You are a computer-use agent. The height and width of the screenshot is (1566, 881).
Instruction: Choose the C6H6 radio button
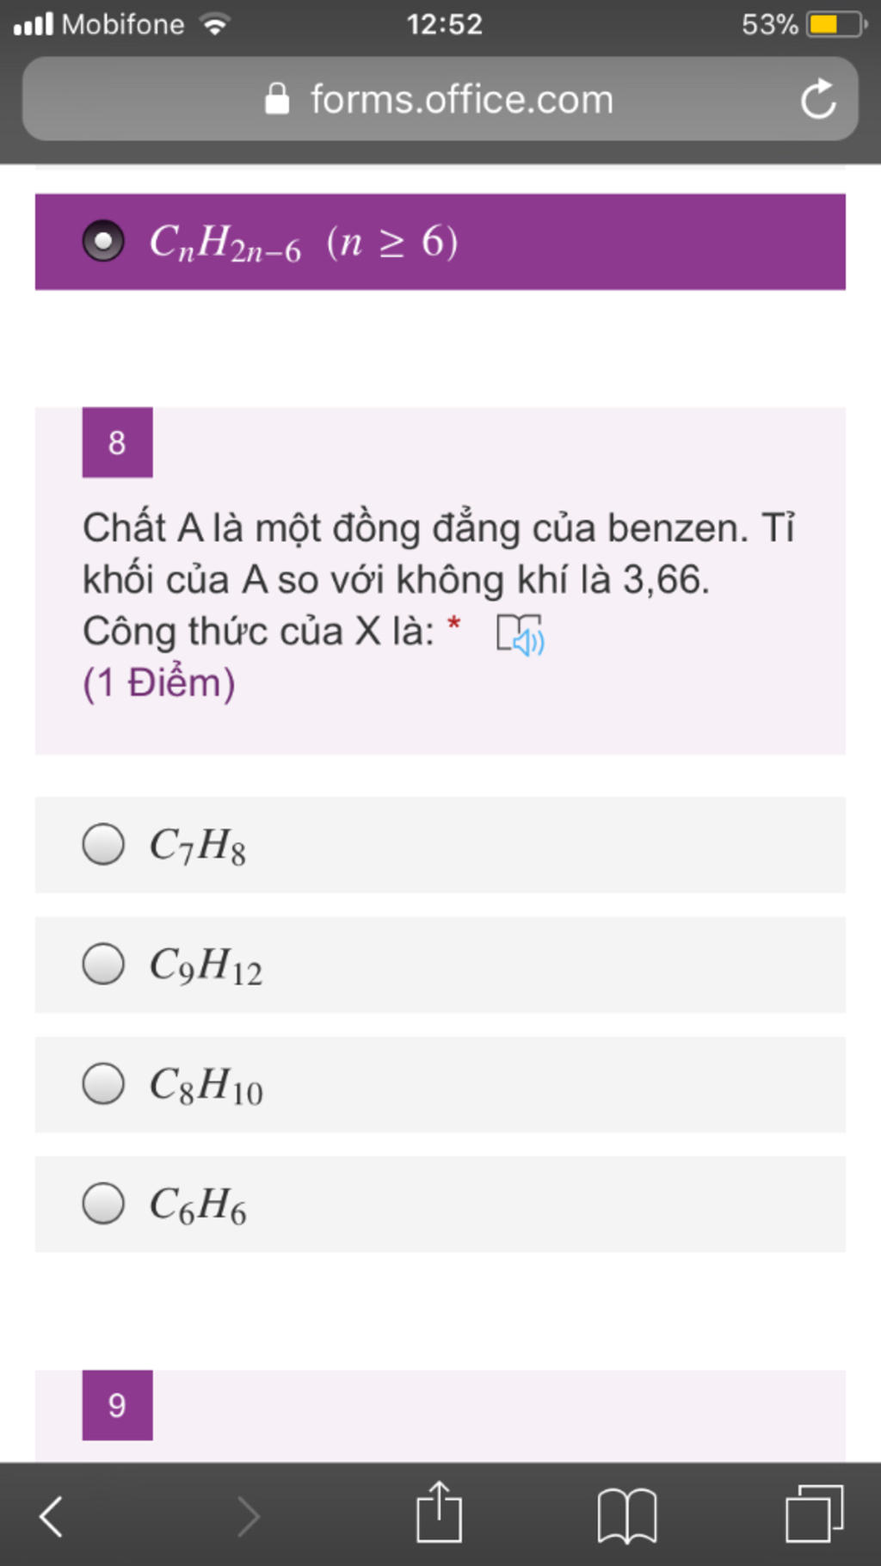103,1203
